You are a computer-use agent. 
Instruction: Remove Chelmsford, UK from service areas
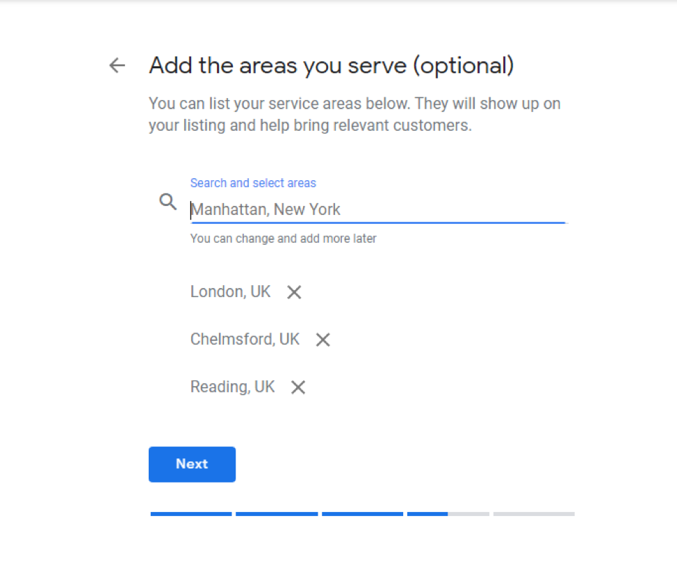click(323, 340)
